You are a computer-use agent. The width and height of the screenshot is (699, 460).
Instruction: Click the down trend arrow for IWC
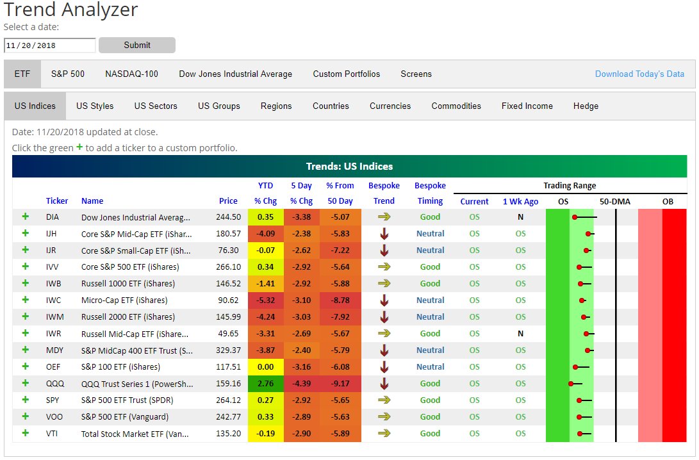pyautogui.click(x=384, y=300)
